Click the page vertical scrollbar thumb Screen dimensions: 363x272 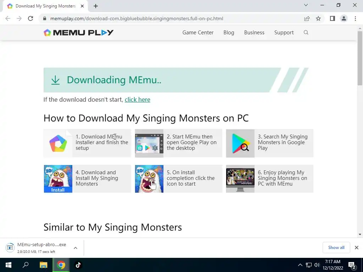click(x=360, y=58)
